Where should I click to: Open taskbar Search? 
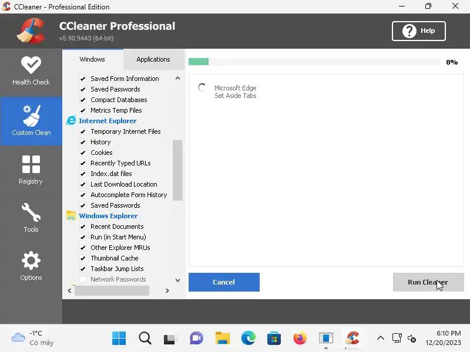pyautogui.click(x=145, y=339)
